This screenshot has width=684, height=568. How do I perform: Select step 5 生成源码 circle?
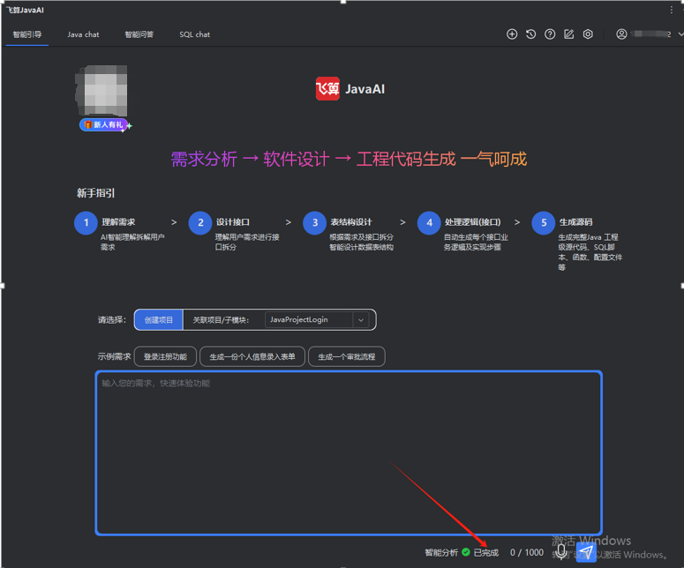tap(544, 223)
